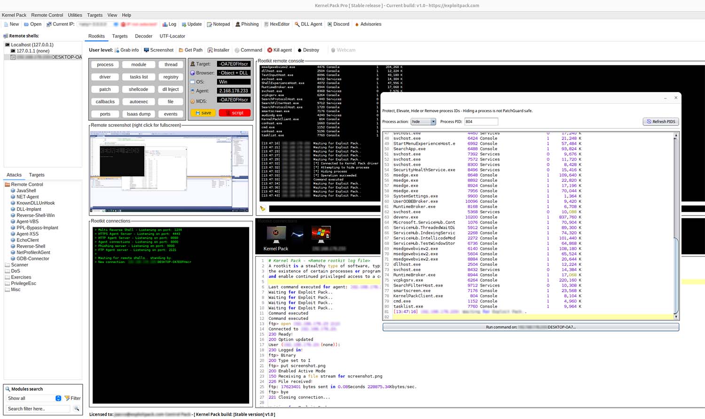Click the Process PID input field
The height and width of the screenshot is (419, 705).
click(x=481, y=122)
